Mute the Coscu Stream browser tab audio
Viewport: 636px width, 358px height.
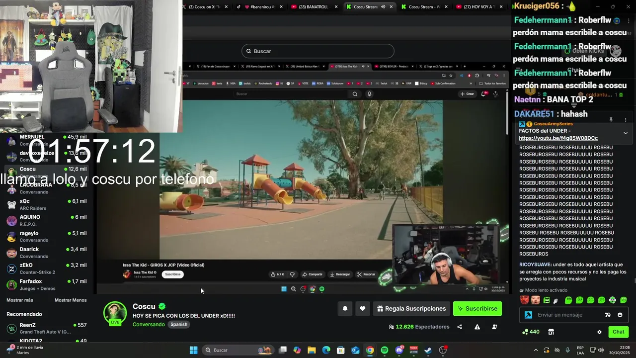(383, 7)
